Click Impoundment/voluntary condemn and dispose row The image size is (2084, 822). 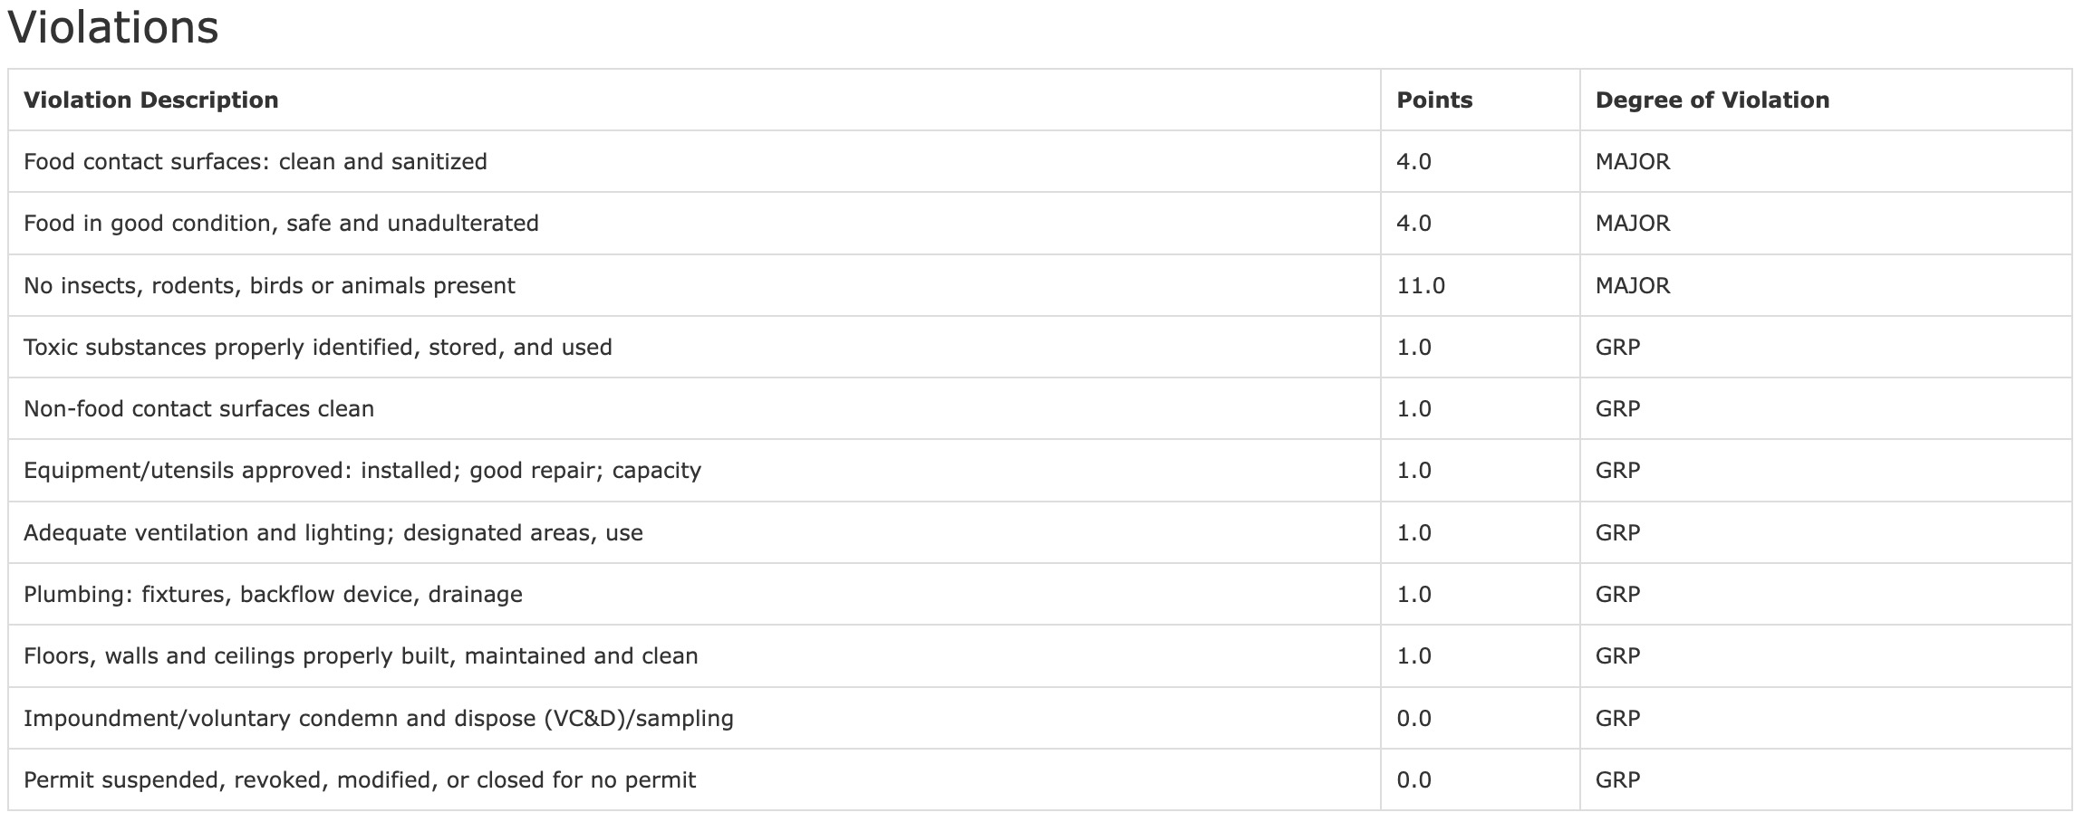(x=379, y=718)
